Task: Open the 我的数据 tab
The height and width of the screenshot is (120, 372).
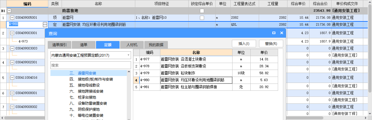Action: (x=156, y=45)
